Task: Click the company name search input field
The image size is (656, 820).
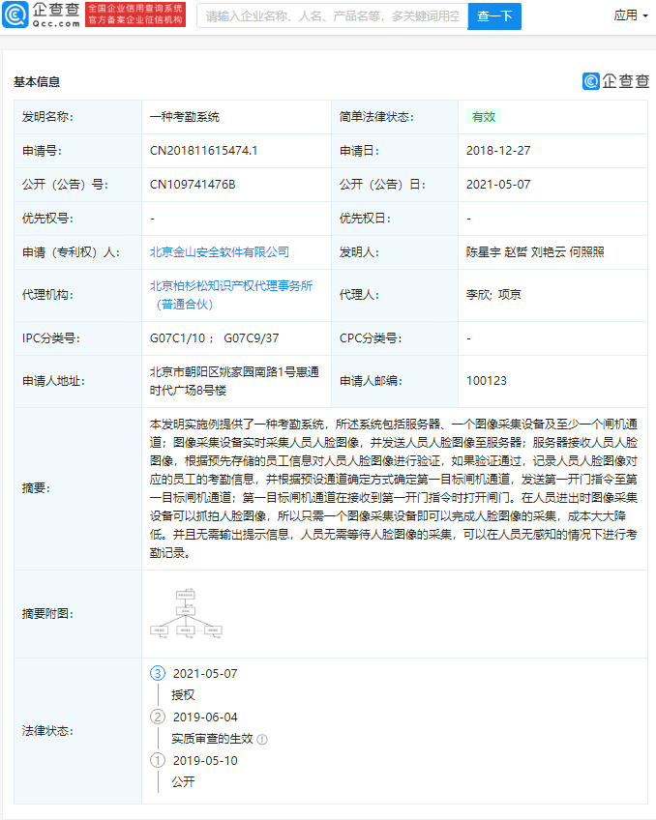Action: pyautogui.click(x=332, y=16)
